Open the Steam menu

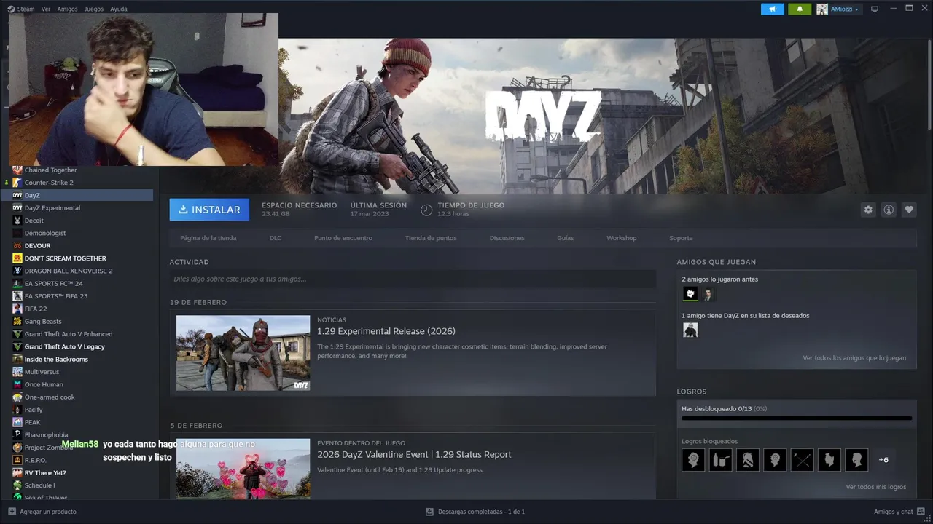tap(20, 9)
